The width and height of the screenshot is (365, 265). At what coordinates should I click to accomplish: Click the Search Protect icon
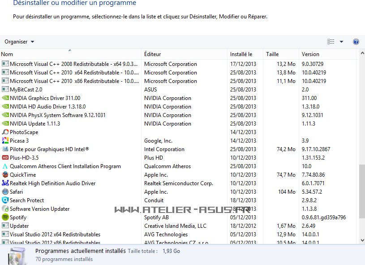5,200
